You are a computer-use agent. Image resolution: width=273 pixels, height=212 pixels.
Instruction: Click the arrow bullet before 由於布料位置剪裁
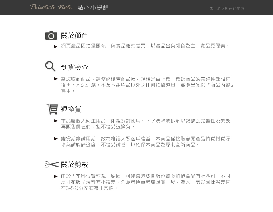tap(56, 176)
